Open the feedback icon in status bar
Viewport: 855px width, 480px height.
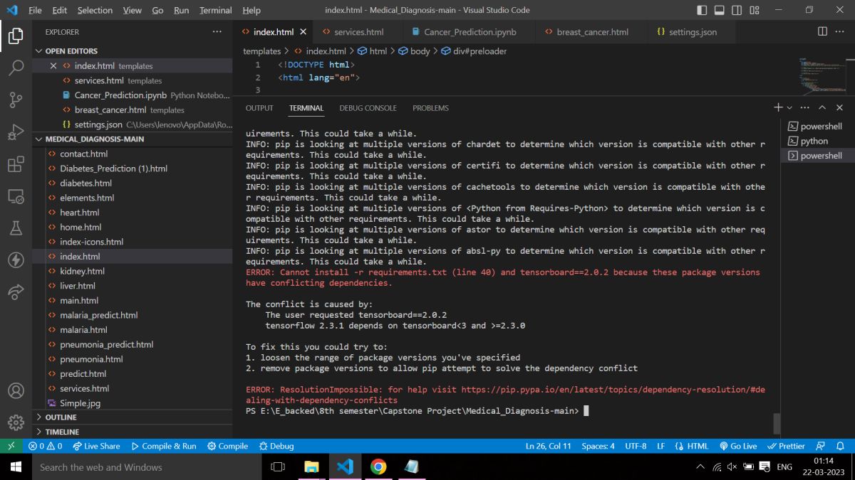coord(821,446)
